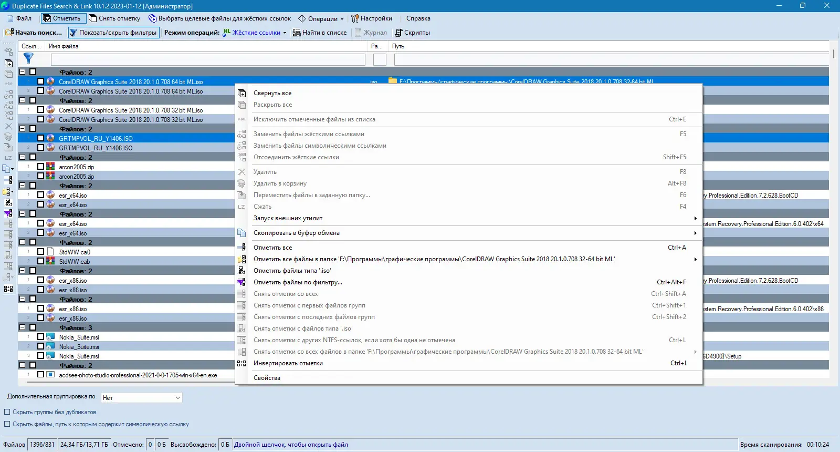
Task: Tick the group checkbox of Файлов: 3
Action: click(x=33, y=327)
